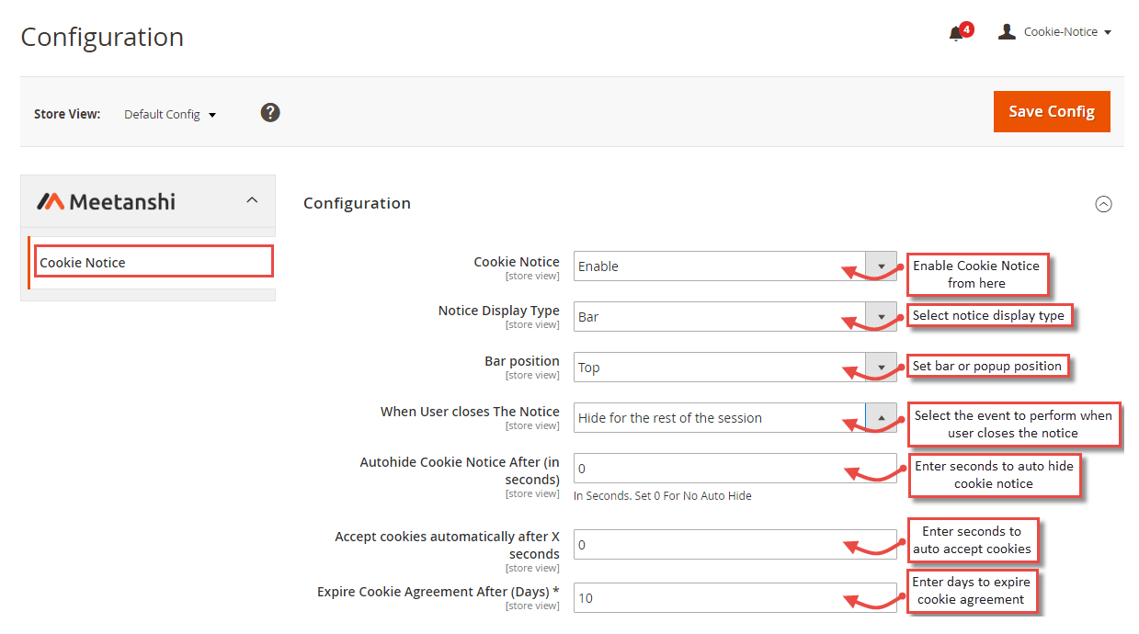Viewport: 1139px width, 634px height.
Task: Open the Bar position dropdown
Action: 735,368
